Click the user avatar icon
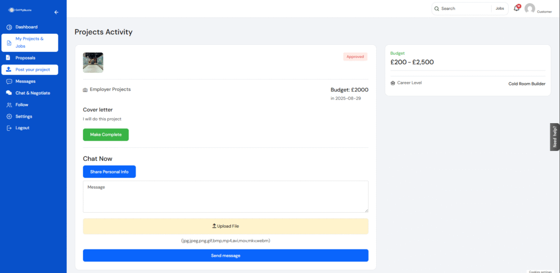Viewport: 560px width, 273px height. (529, 8)
